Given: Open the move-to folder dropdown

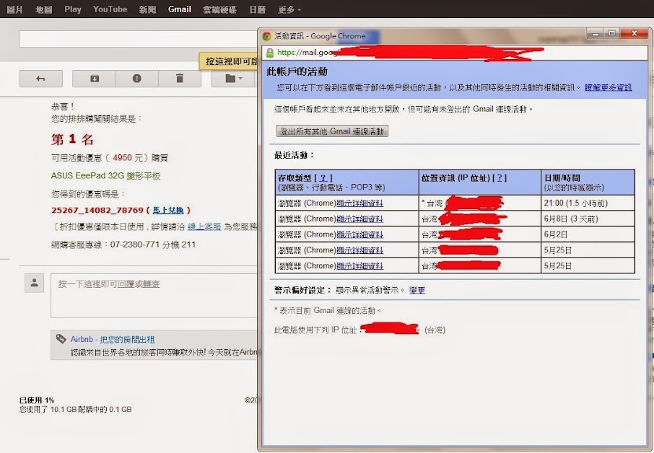Looking at the screenshot, I should [234, 79].
